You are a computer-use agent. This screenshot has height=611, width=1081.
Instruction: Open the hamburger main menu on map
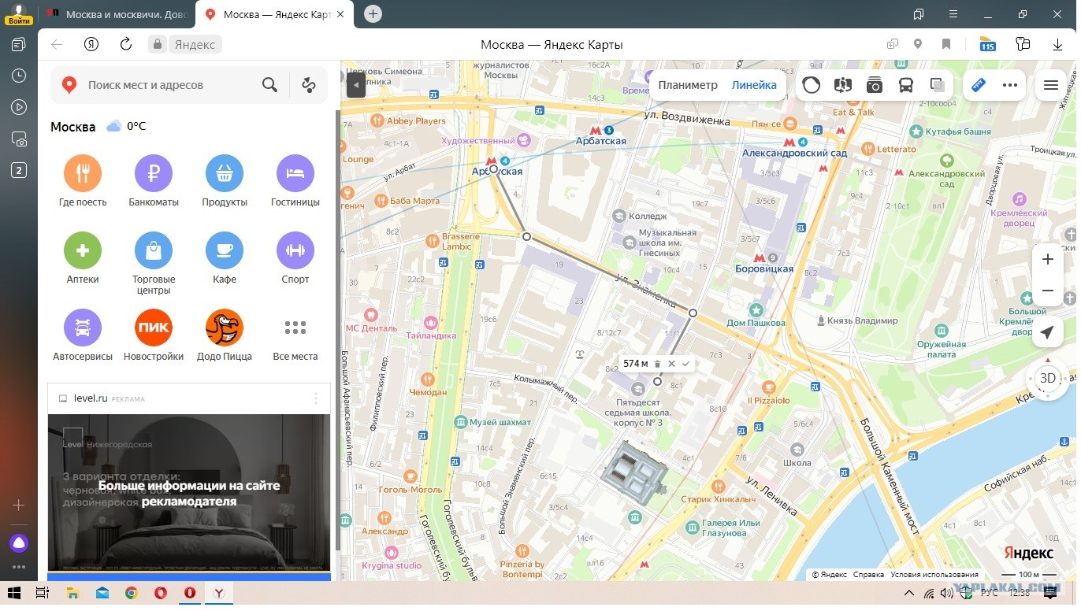tap(1051, 85)
